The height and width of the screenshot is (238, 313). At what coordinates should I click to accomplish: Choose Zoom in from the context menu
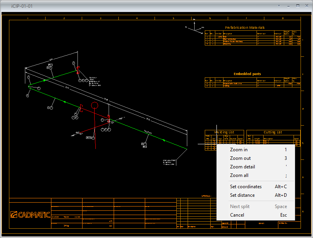pyautogui.click(x=239, y=150)
